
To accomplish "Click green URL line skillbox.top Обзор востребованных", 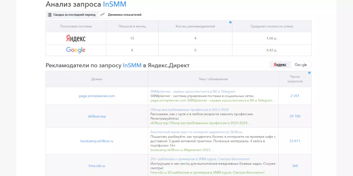I will tap(201, 123).
